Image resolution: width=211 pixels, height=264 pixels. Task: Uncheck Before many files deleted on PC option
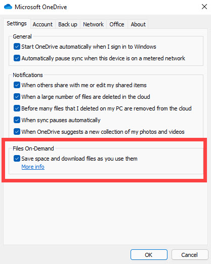17,108
